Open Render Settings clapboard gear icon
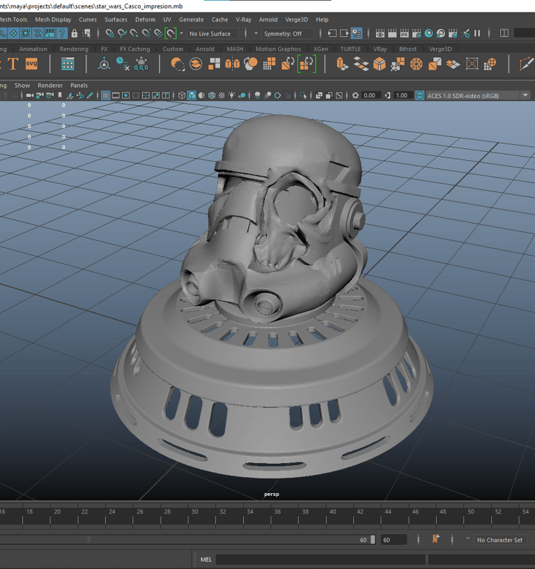The width and height of the screenshot is (535, 569). 417,33
